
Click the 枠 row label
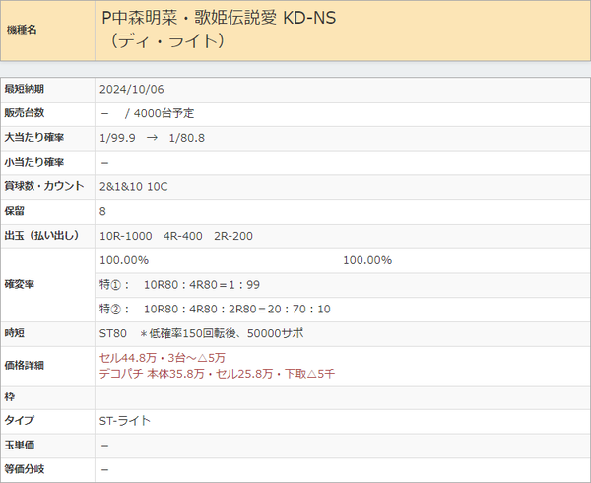(9, 397)
